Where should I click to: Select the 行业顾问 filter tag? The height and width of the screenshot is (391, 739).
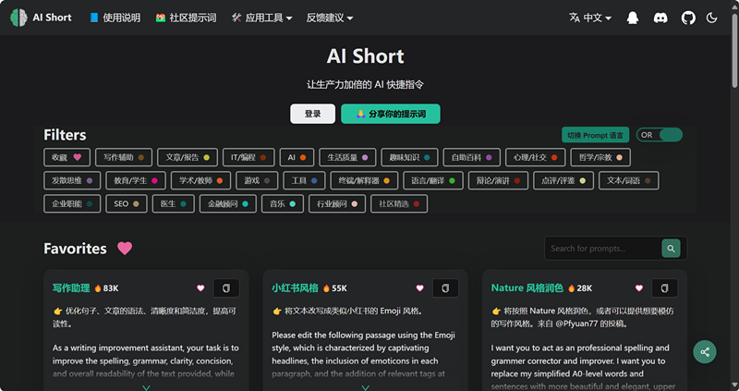[337, 203]
